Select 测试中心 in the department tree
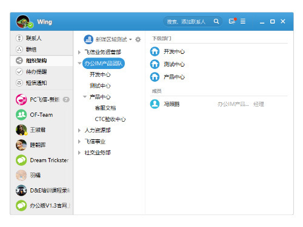303x227 pixels. tap(100, 86)
